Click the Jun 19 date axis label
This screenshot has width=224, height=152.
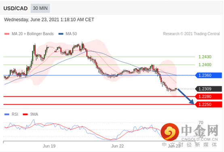(49, 146)
